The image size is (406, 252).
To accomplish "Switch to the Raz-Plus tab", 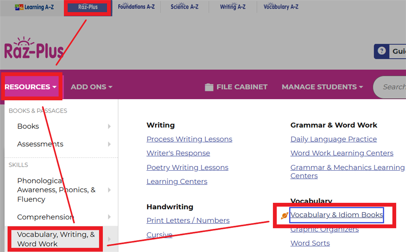I will tap(88, 7).
